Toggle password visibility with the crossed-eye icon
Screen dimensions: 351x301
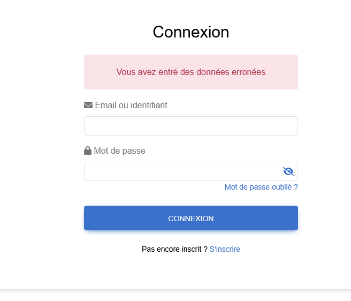click(288, 171)
